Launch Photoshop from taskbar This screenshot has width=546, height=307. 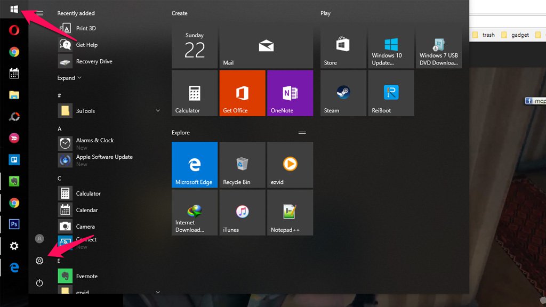pyautogui.click(x=14, y=224)
